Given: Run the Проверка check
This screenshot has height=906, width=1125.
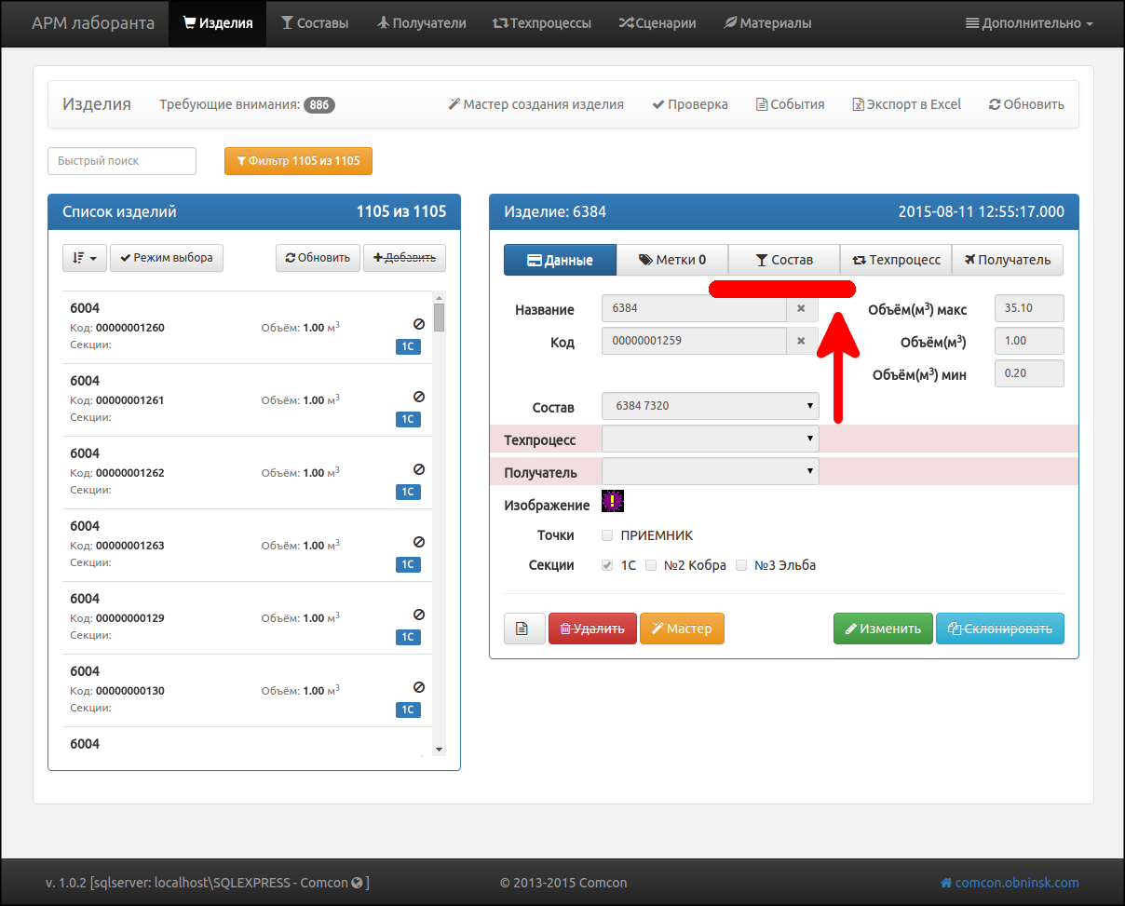Looking at the screenshot, I should (690, 104).
